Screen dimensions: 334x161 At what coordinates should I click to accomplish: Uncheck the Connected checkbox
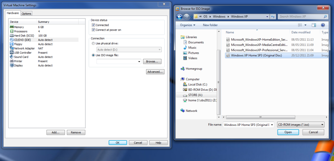coord(94,25)
